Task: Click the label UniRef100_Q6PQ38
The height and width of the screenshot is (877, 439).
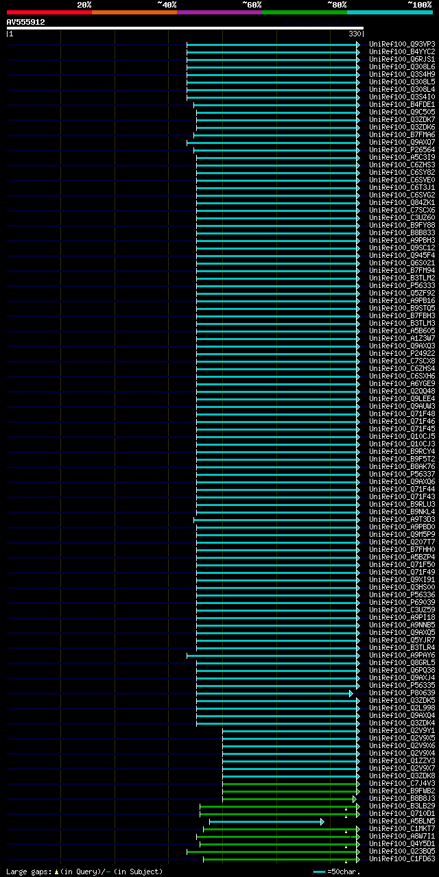Action: (x=402, y=670)
